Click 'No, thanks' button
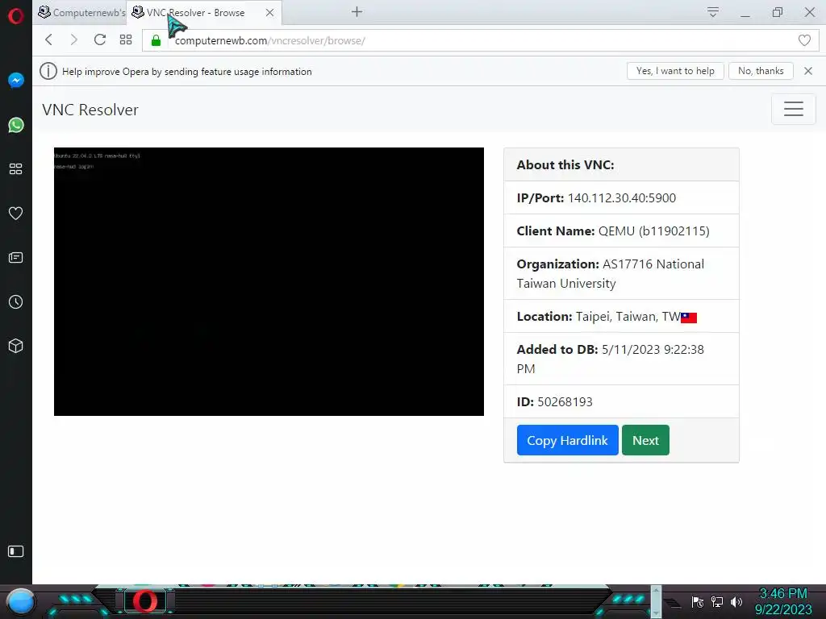Screen dimensions: 826x619 pyautogui.click(x=761, y=71)
